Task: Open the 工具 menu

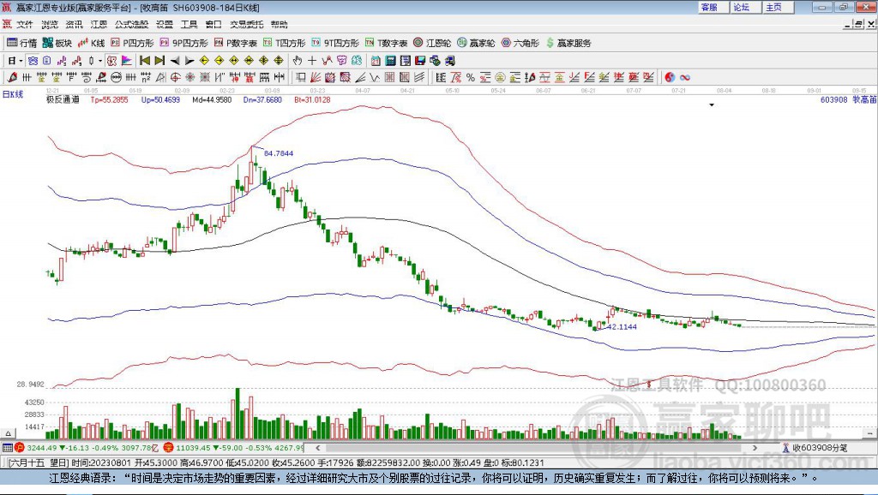Action: pyautogui.click(x=189, y=24)
